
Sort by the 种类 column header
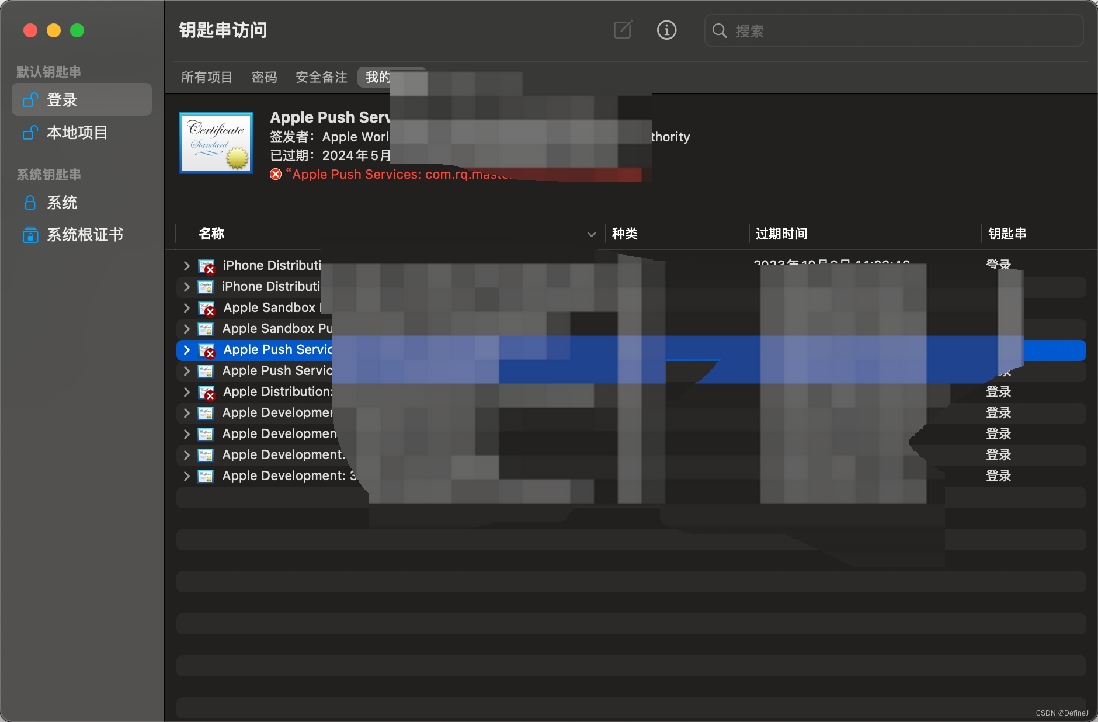pos(625,234)
